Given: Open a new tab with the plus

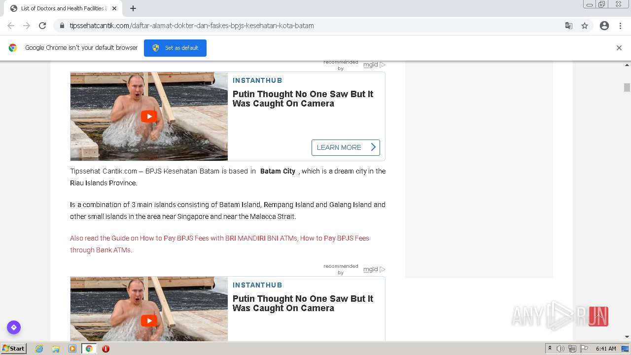Looking at the screenshot, I should tap(133, 8).
